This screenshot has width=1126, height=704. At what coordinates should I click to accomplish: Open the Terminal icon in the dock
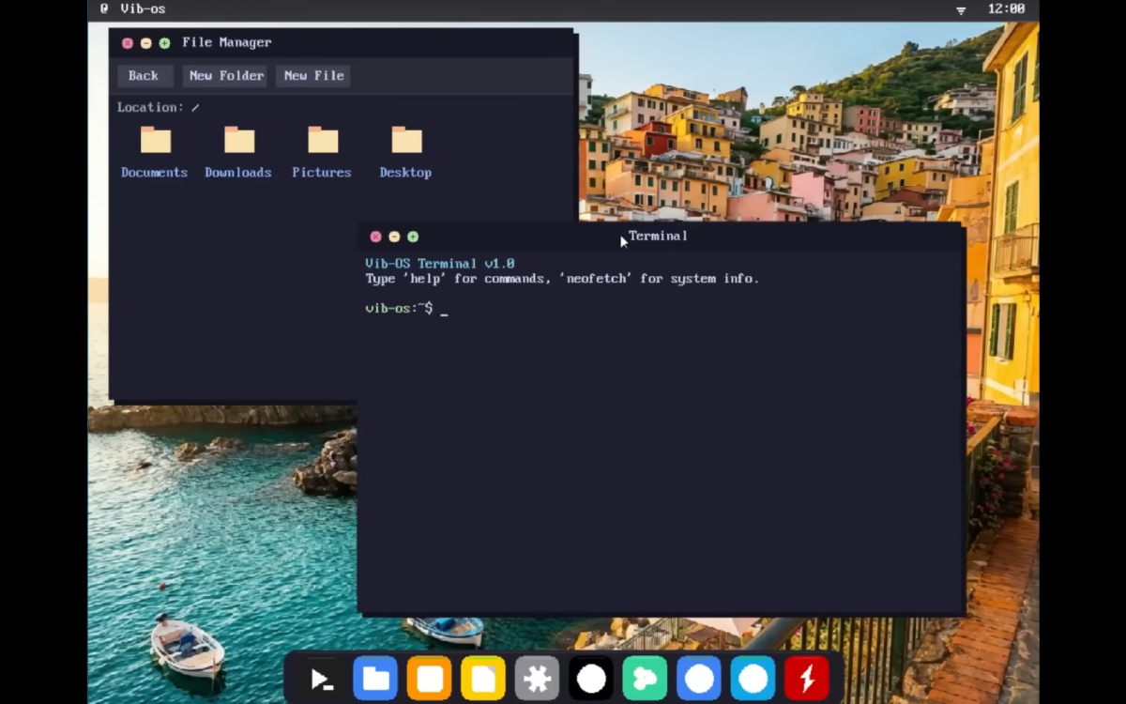(322, 679)
